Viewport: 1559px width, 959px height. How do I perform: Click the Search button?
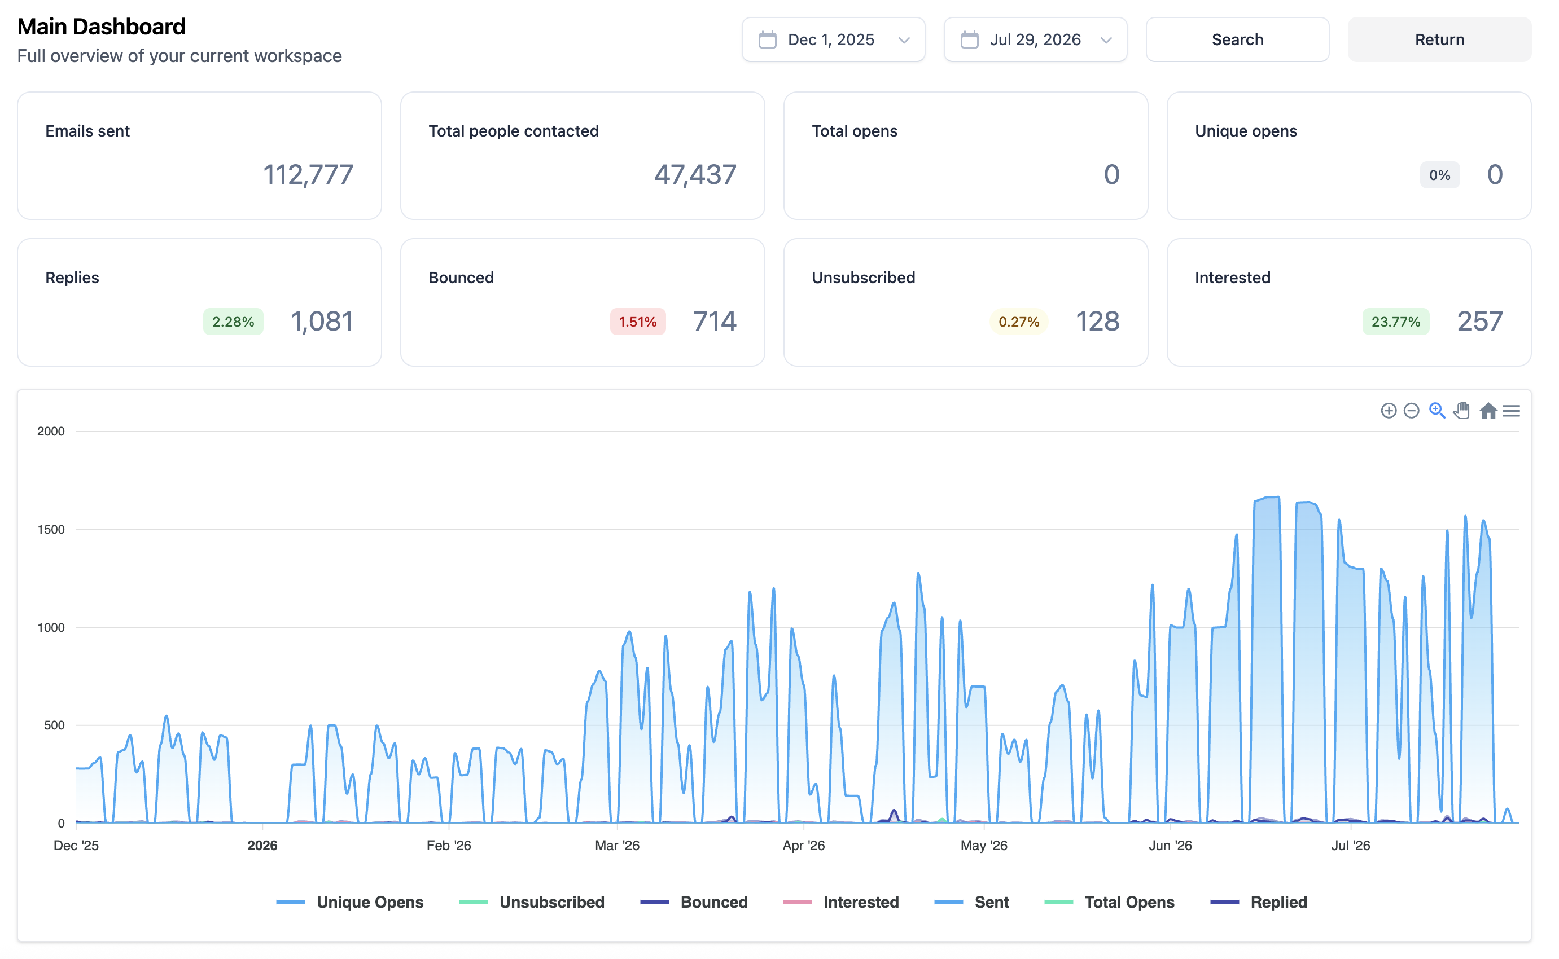pyautogui.click(x=1237, y=40)
